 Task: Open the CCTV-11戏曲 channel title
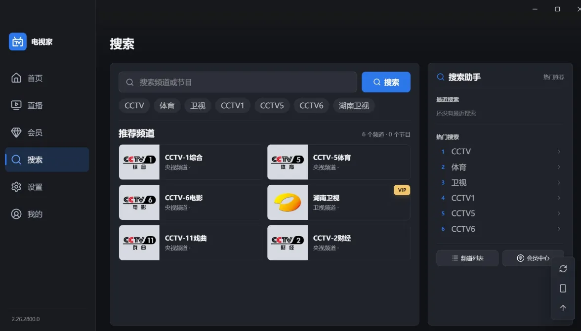186,238
